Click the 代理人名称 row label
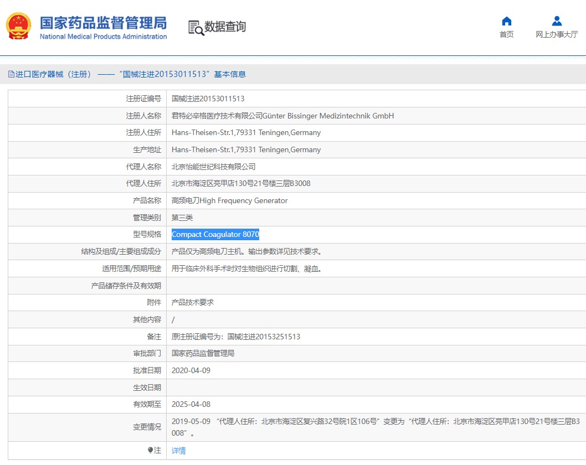586x465 pixels. pyautogui.click(x=143, y=167)
